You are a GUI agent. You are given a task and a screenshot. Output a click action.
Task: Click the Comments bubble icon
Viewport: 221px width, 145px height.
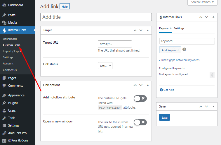tap(4, 86)
